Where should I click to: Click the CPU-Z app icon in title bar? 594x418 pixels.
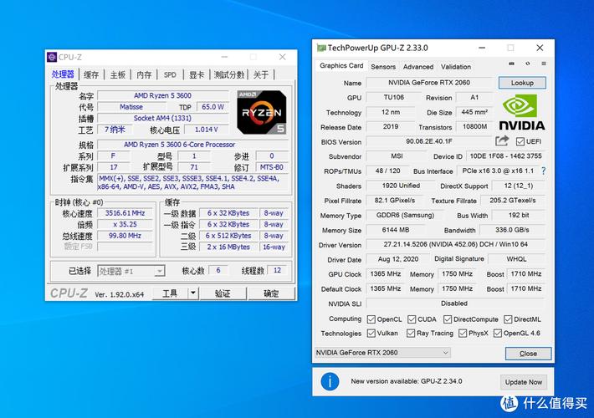point(52,57)
